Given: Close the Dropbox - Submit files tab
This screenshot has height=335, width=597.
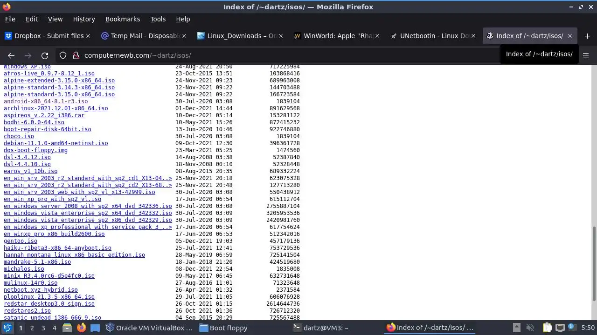Looking at the screenshot, I should 88,36.
